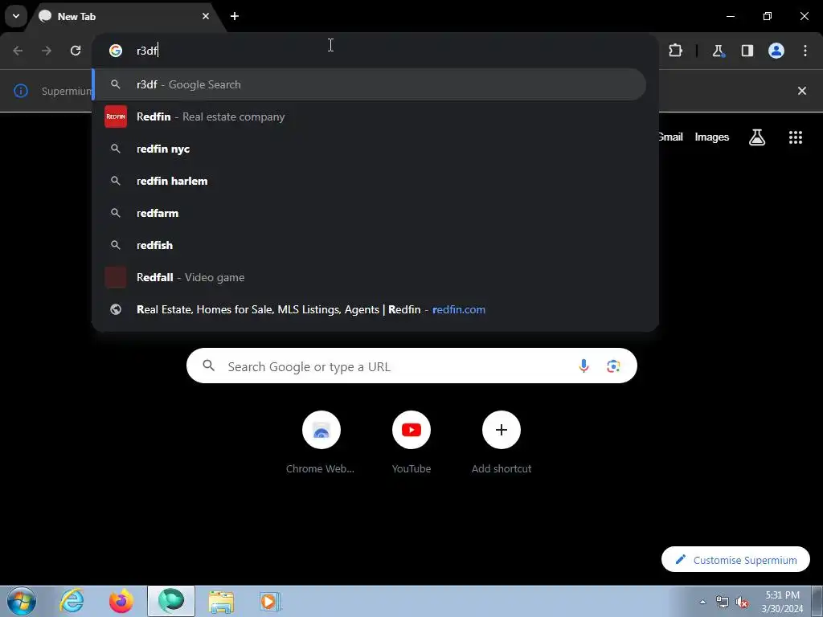This screenshot has width=823, height=617.
Task: Go back with the back arrow
Action: coord(18,51)
